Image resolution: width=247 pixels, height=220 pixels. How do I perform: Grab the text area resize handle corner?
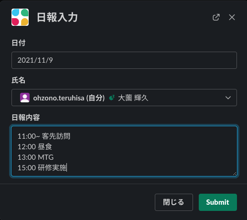click(x=235, y=174)
